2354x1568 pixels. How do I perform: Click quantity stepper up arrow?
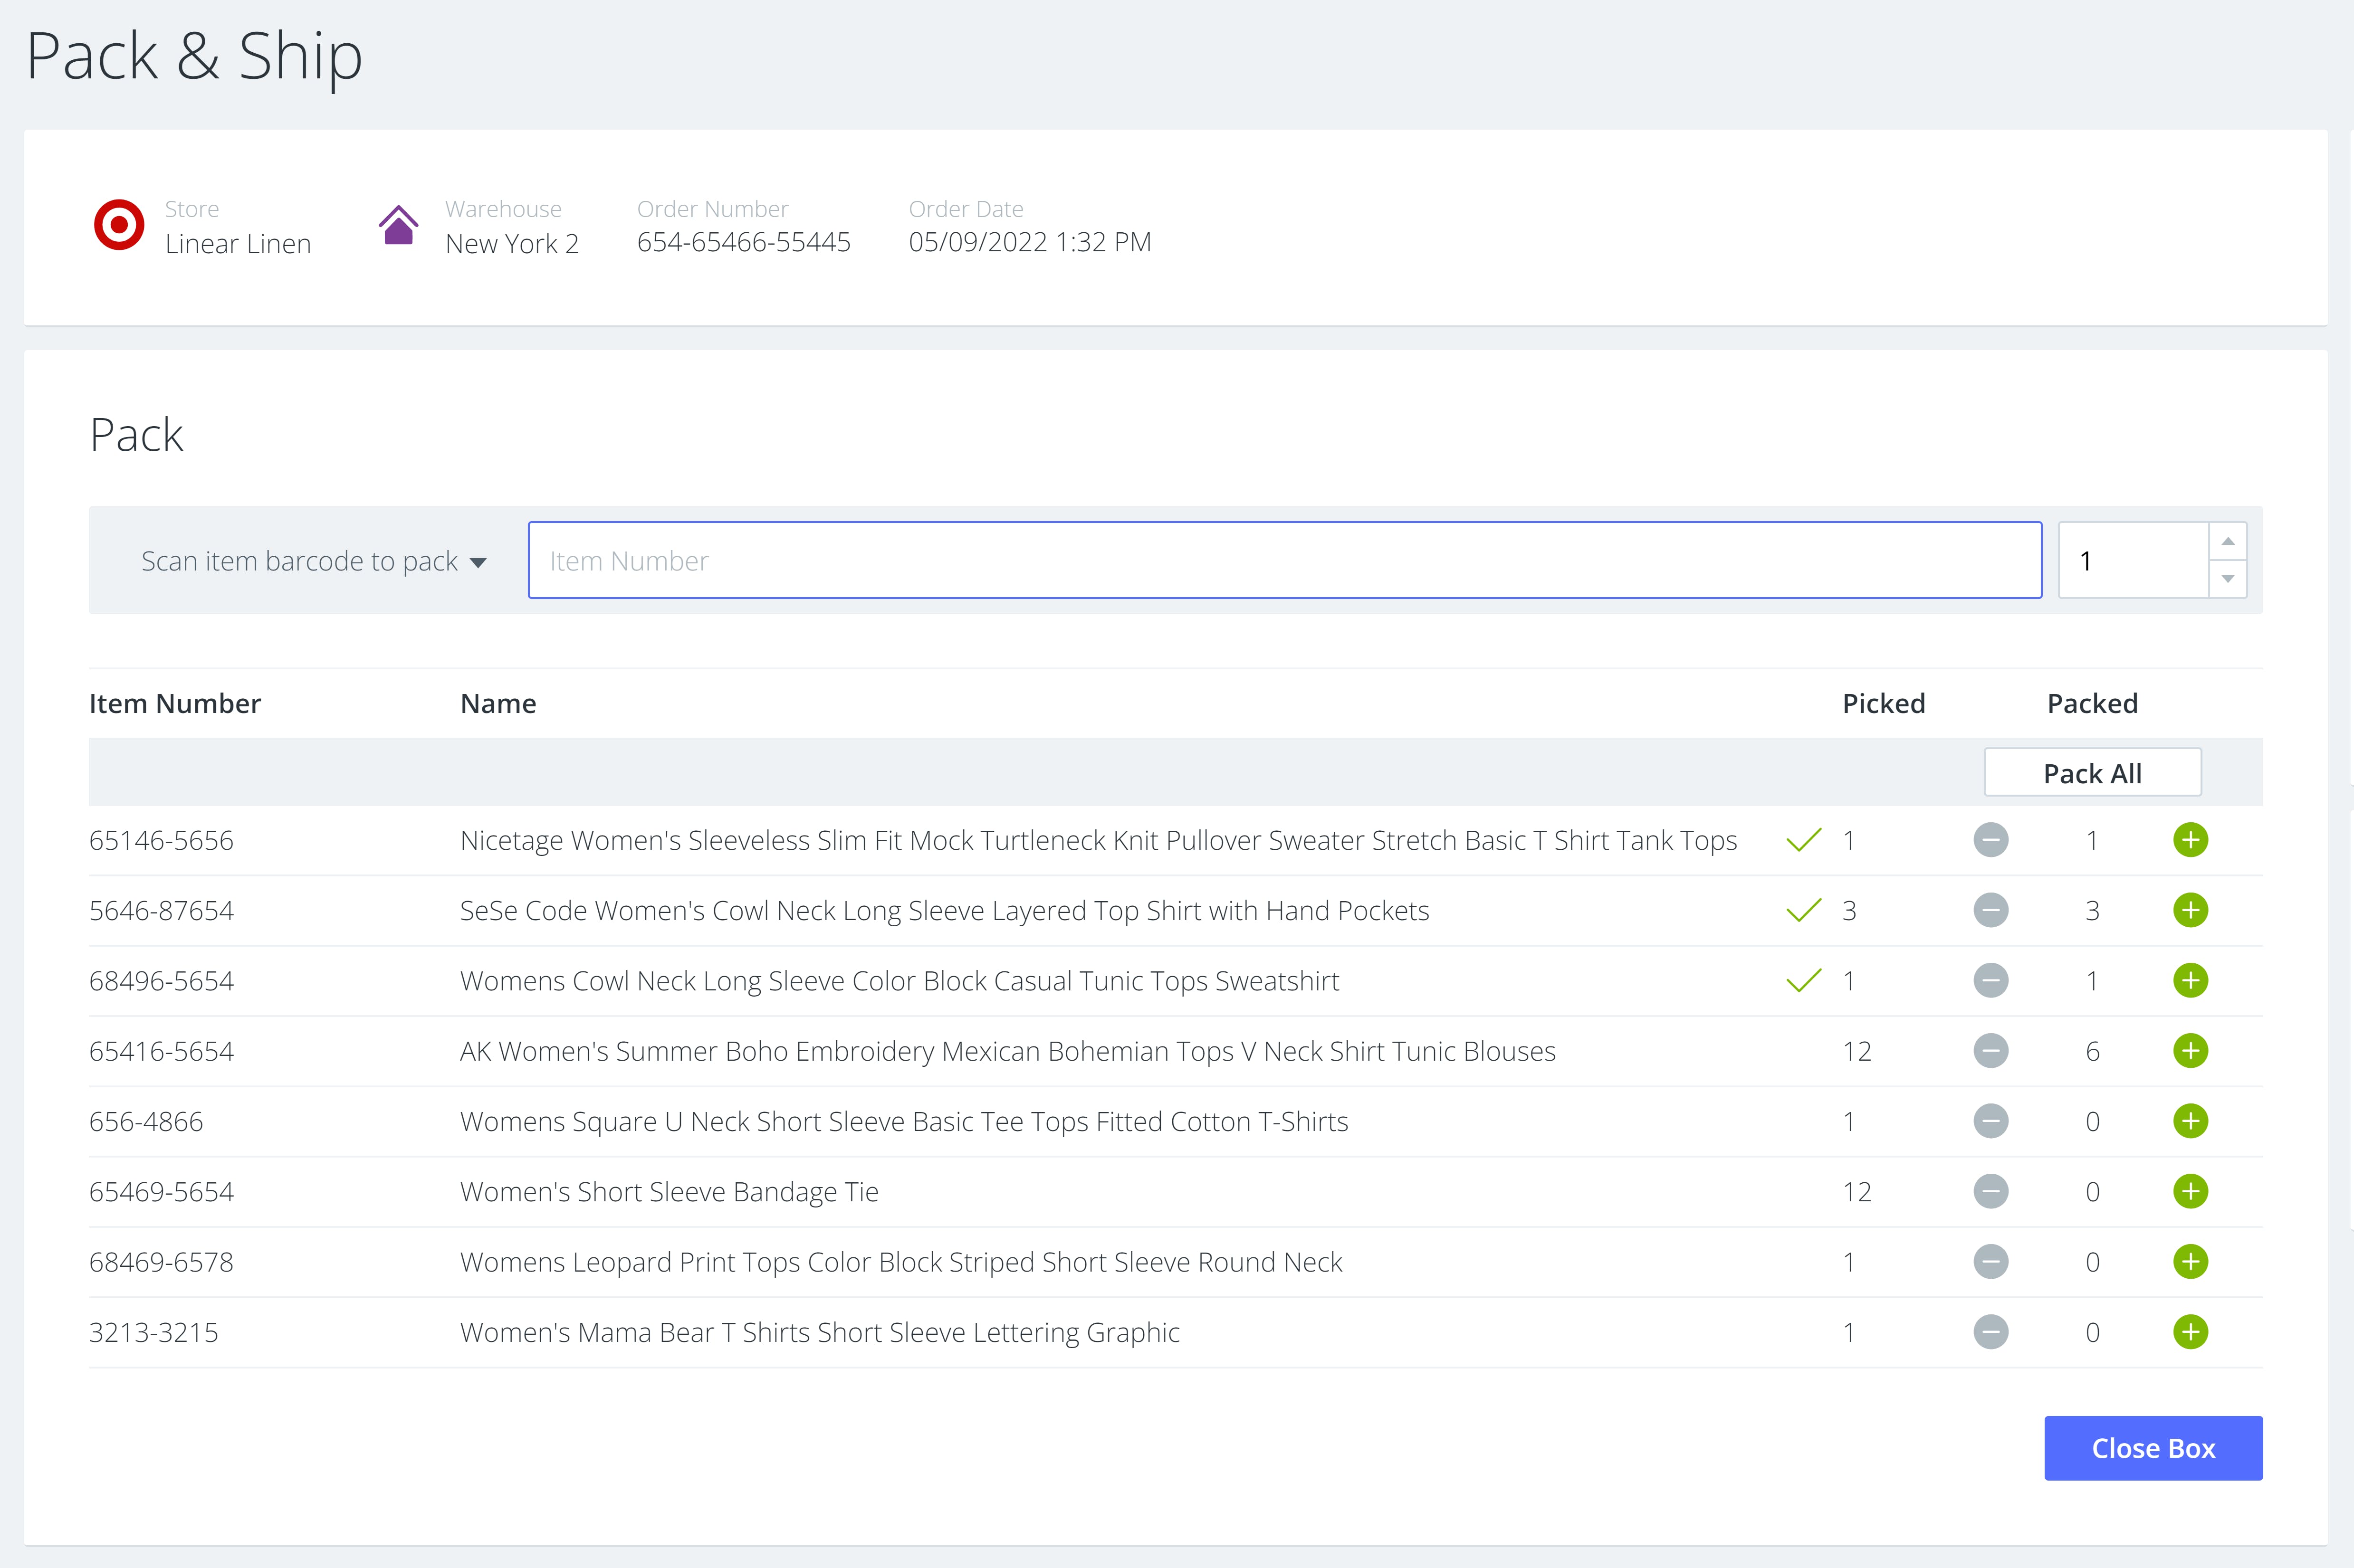[2228, 541]
